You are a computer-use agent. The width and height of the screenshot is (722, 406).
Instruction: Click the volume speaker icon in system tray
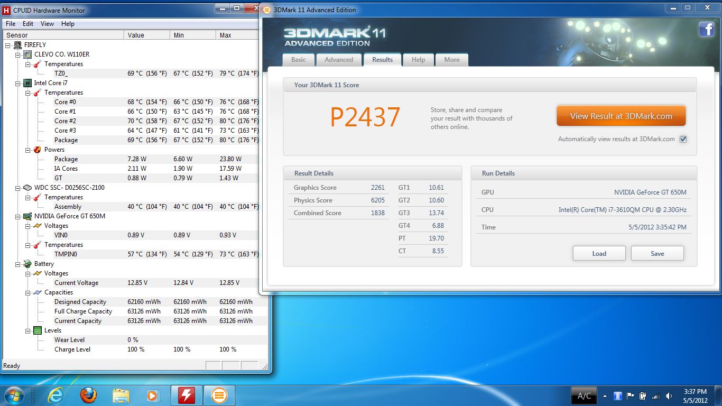(x=669, y=396)
